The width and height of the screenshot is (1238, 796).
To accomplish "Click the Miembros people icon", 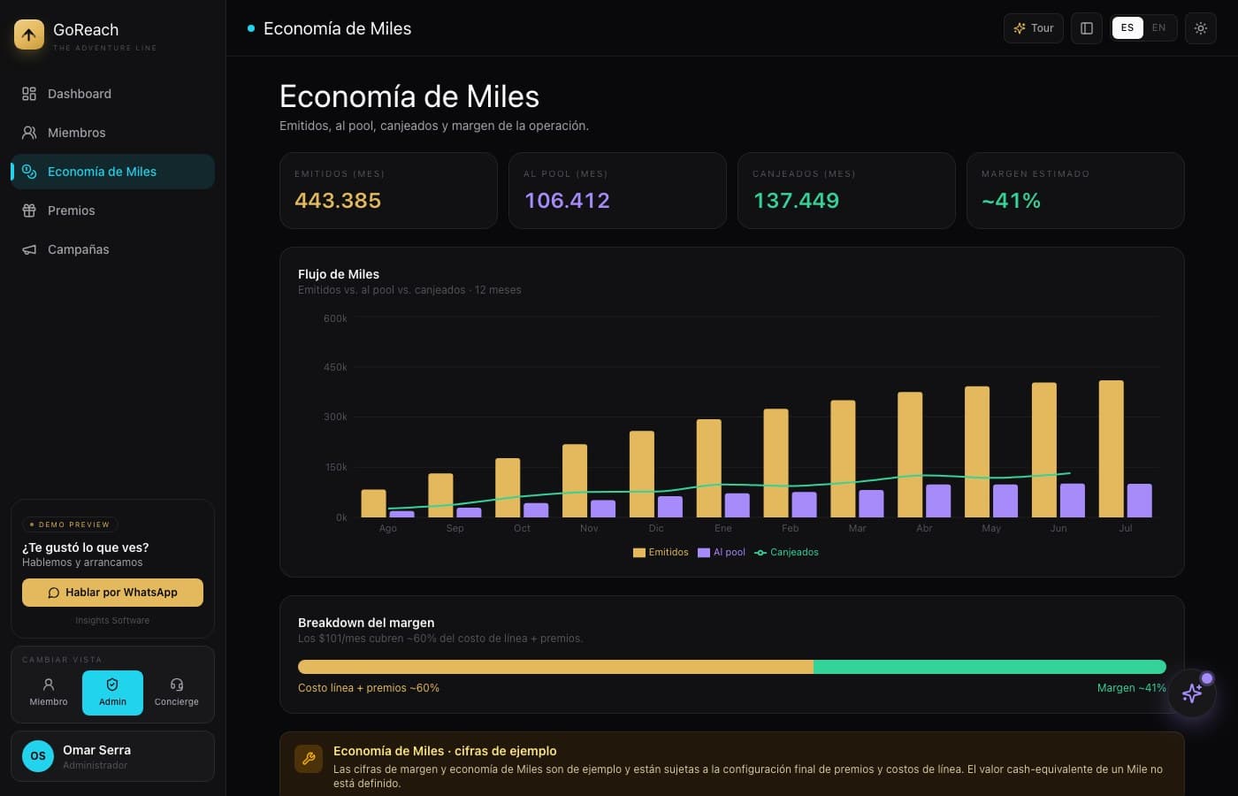I will [29, 133].
